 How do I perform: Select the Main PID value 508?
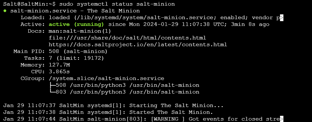[54, 52]
